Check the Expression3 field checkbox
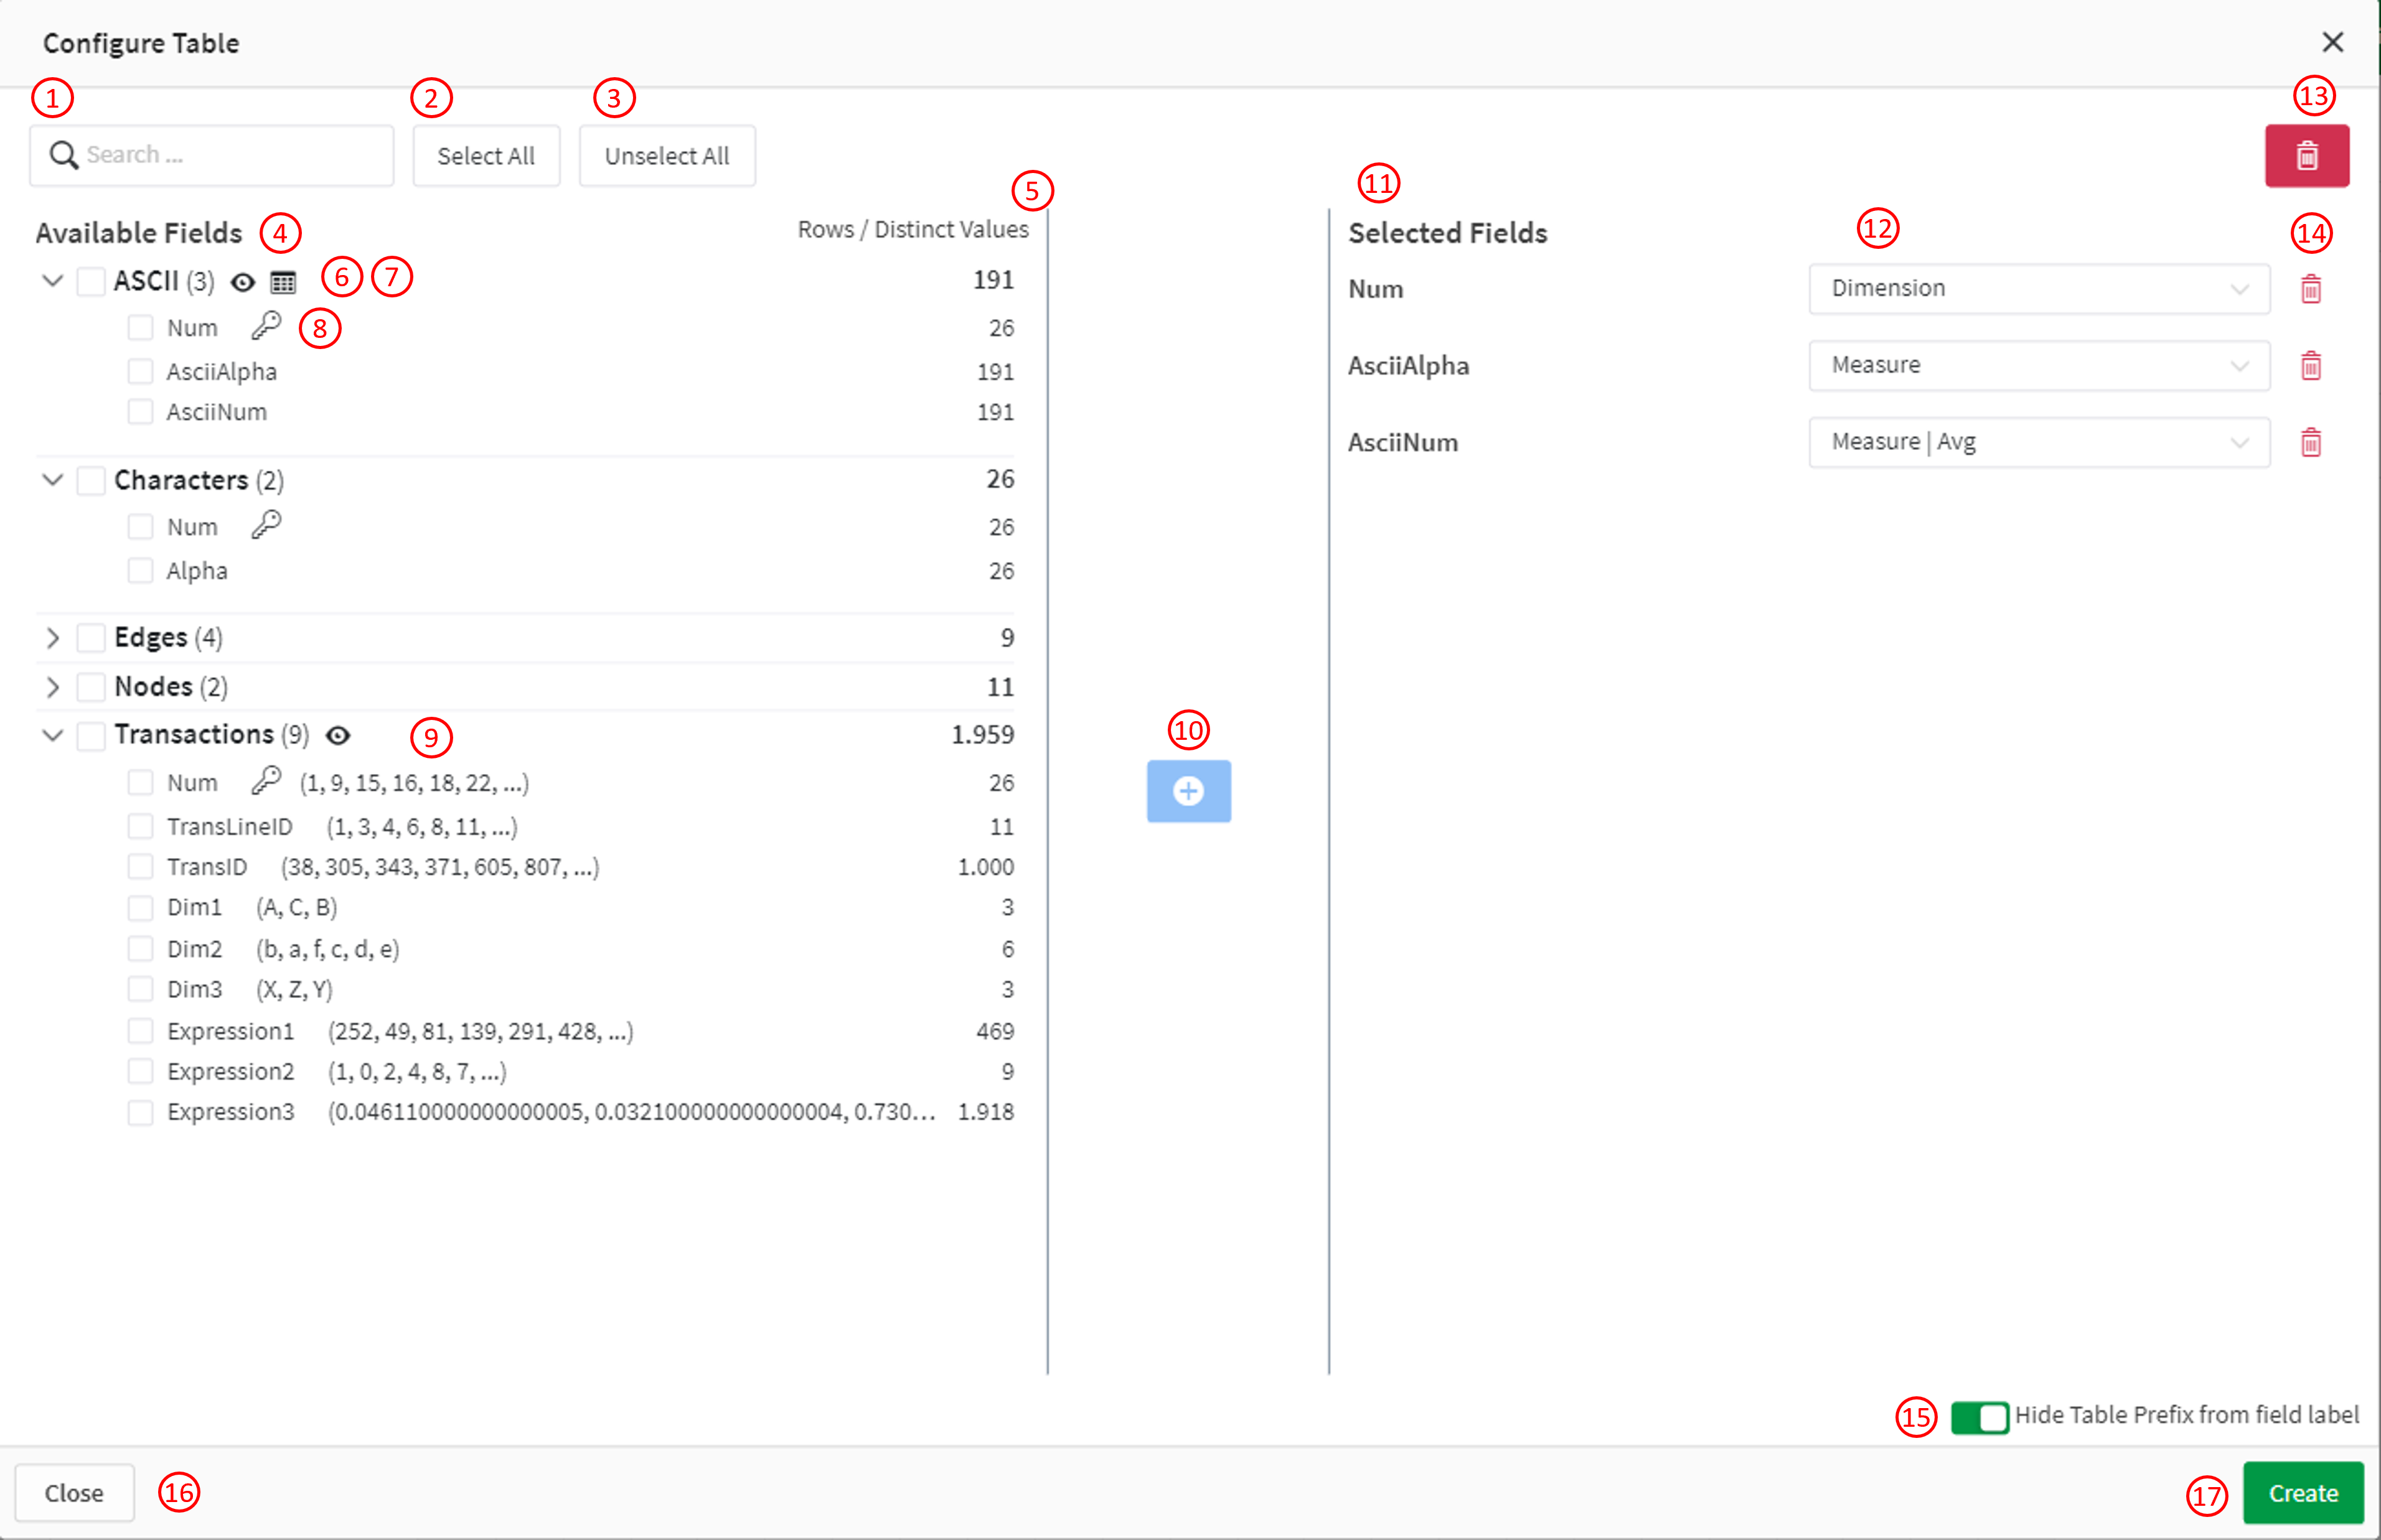 pos(140,1112)
